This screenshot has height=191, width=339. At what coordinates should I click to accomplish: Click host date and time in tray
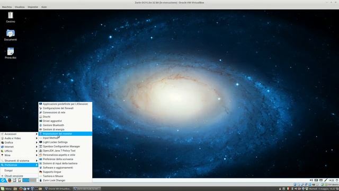[x=322, y=189]
